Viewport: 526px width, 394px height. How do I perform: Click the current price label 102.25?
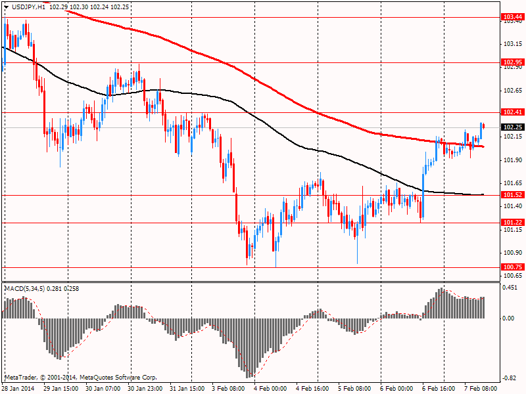(x=513, y=127)
